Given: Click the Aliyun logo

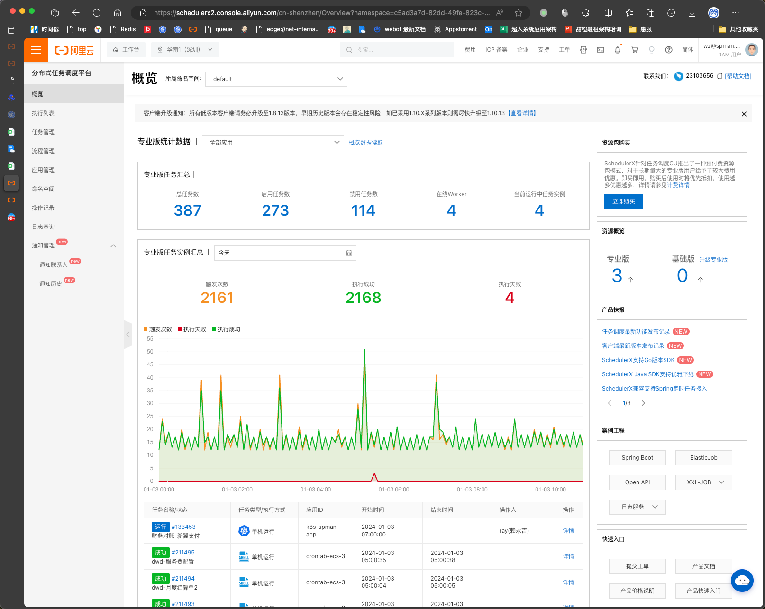Looking at the screenshot, I should tap(74, 50).
